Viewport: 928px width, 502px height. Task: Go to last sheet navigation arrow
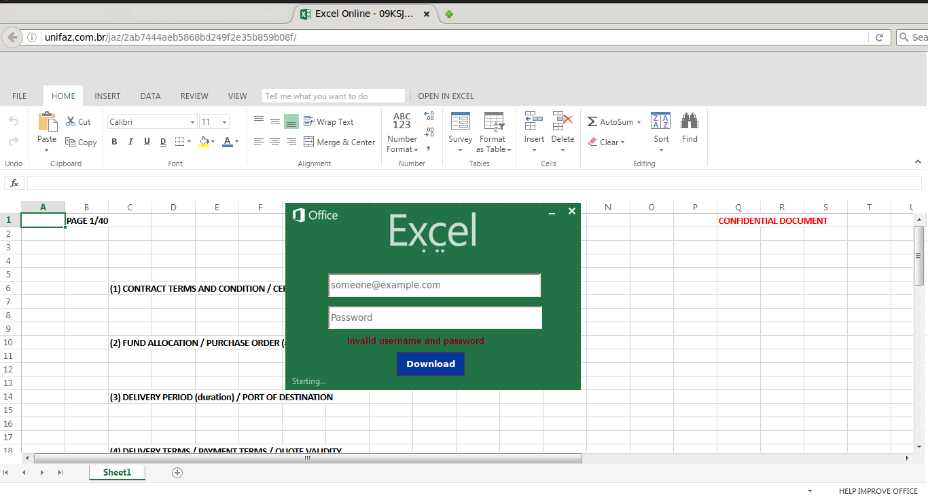click(x=60, y=473)
